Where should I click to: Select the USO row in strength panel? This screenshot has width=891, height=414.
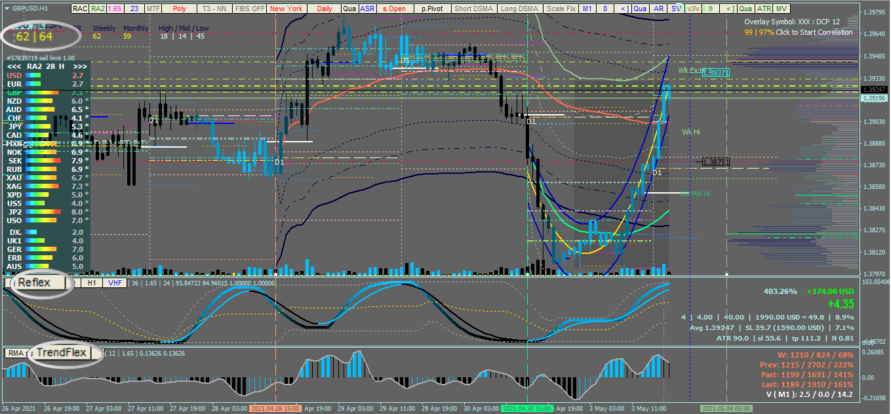[x=47, y=220]
